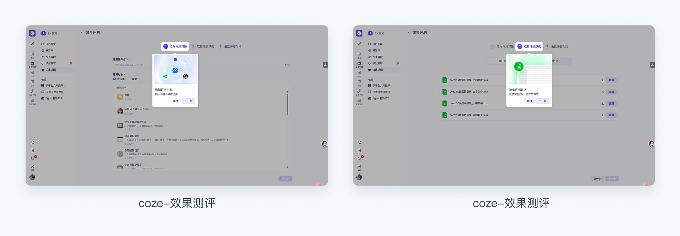Viewport: 680px width, 236px height.
Task: Click the plus create icon in left window
Action: (32, 43)
